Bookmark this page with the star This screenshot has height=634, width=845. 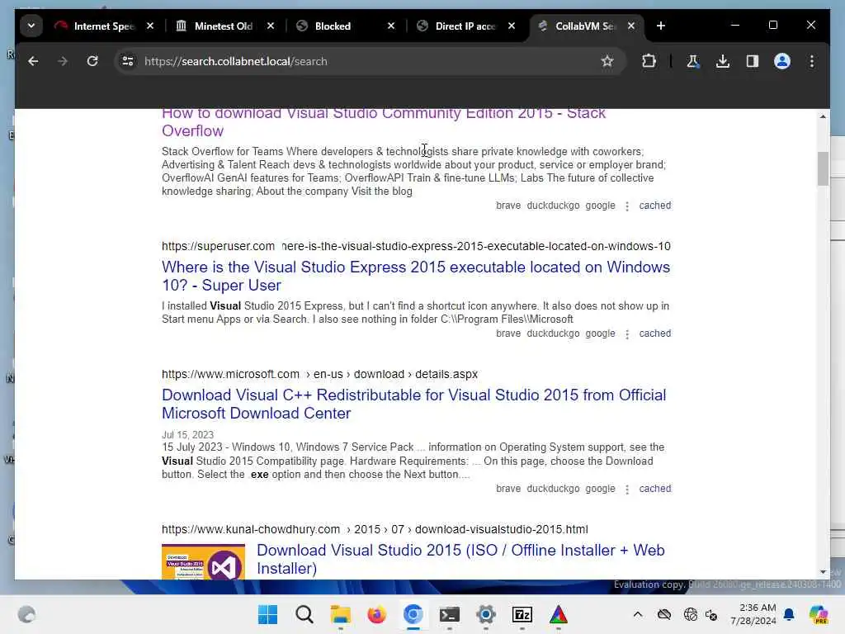607,61
